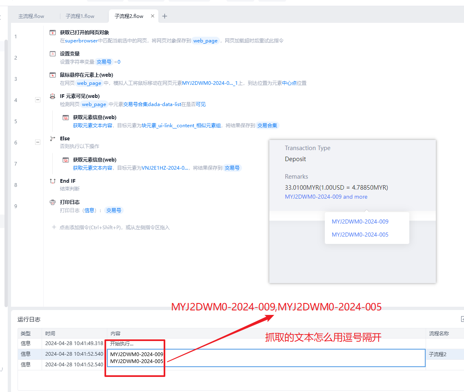Click the log panel icon at top right
This screenshot has width=464, height=392.
pyautogui.click(x=462, y=319)
